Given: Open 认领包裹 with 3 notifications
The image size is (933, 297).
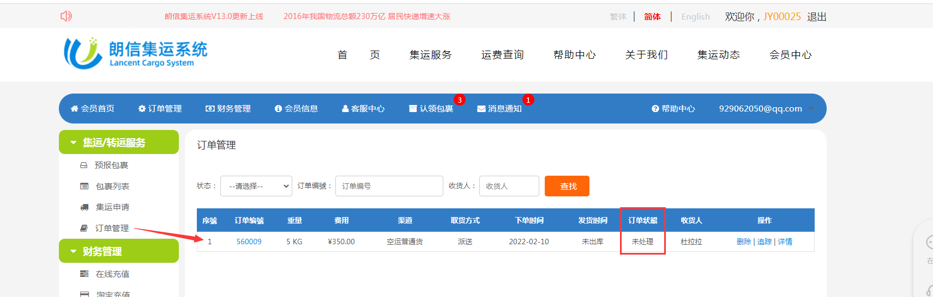Looking at the screenshot, I should [x=431, y=109].
